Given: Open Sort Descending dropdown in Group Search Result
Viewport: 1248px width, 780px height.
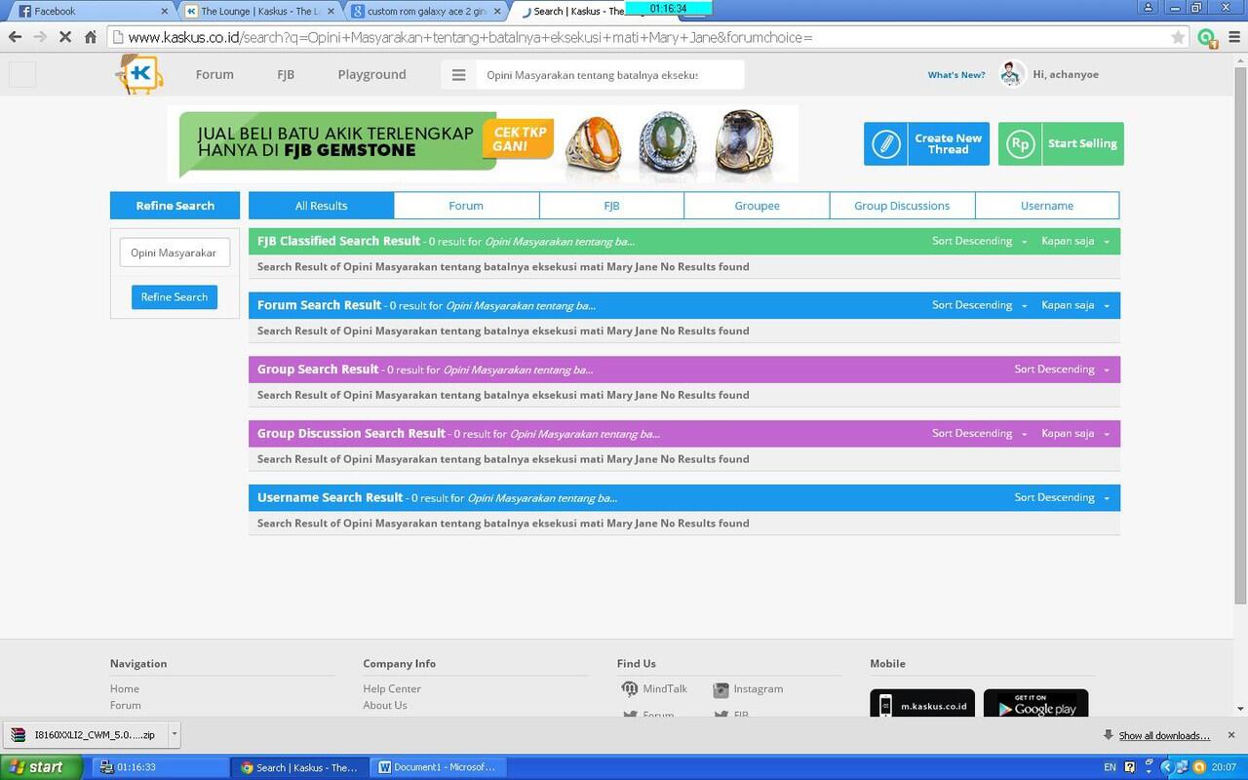Looking at the screenshot, I should (1062, 370).
